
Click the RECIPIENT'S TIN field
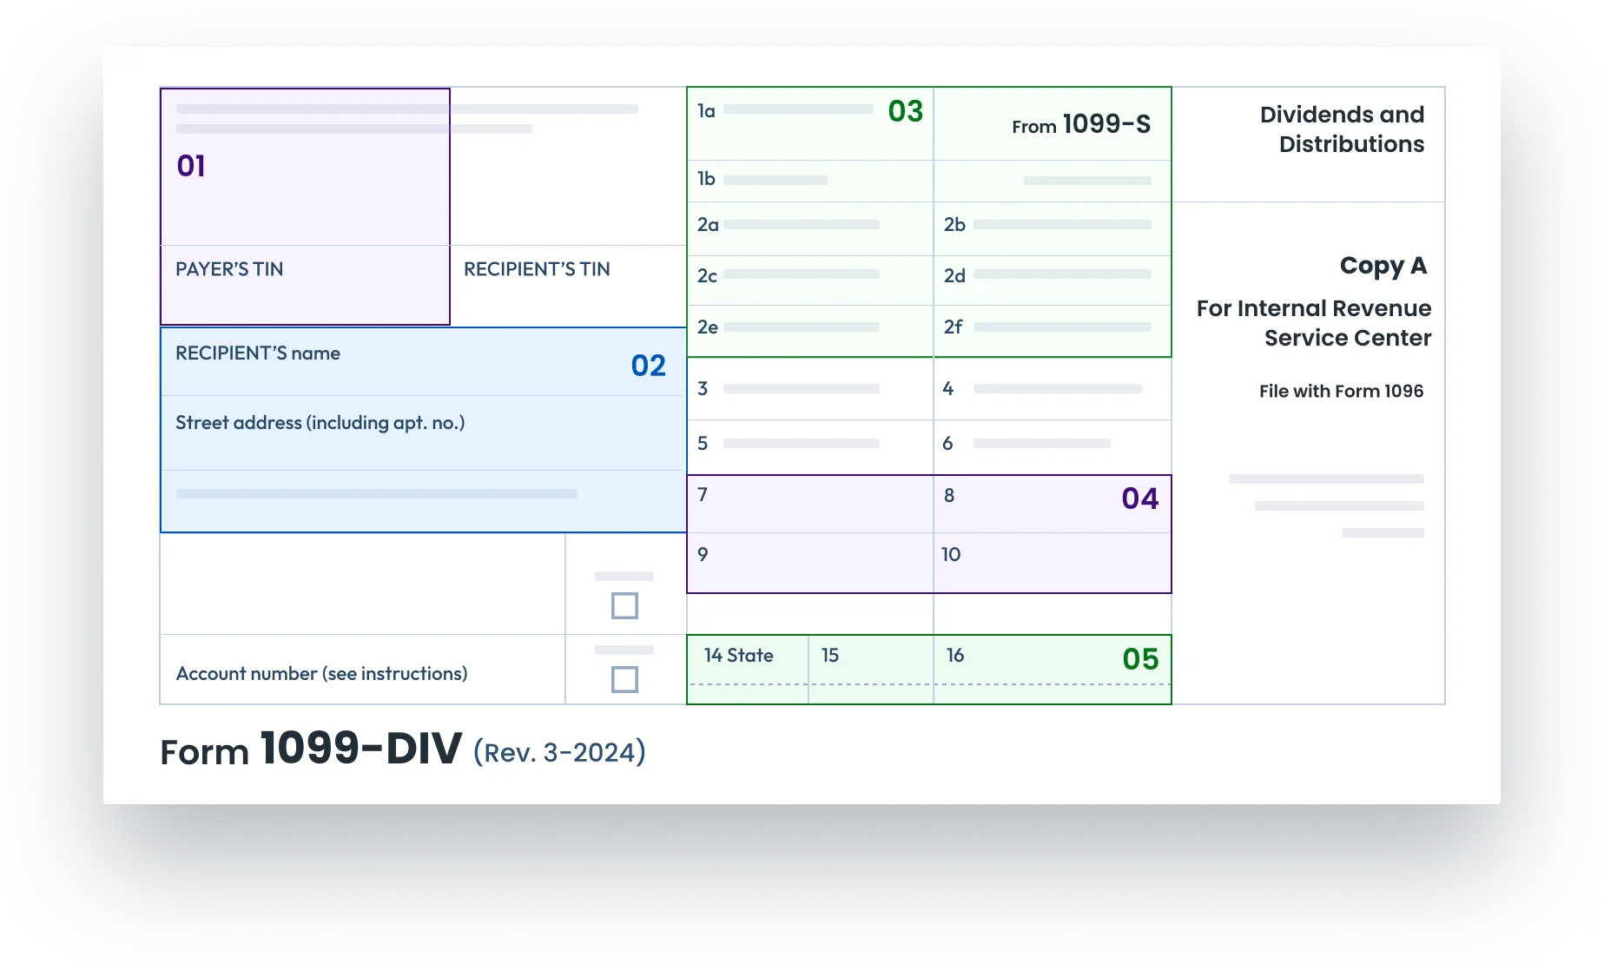coord(568,285)
